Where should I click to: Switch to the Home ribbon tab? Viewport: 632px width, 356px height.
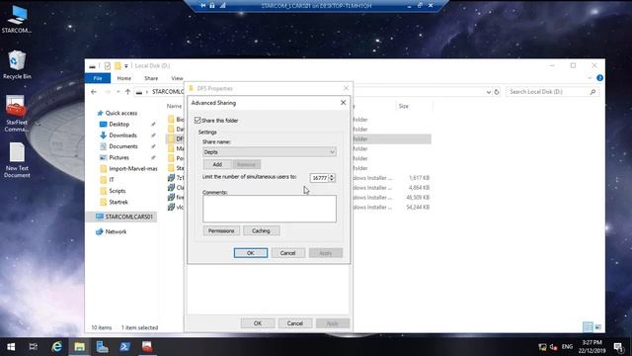(x=123, y=78)
